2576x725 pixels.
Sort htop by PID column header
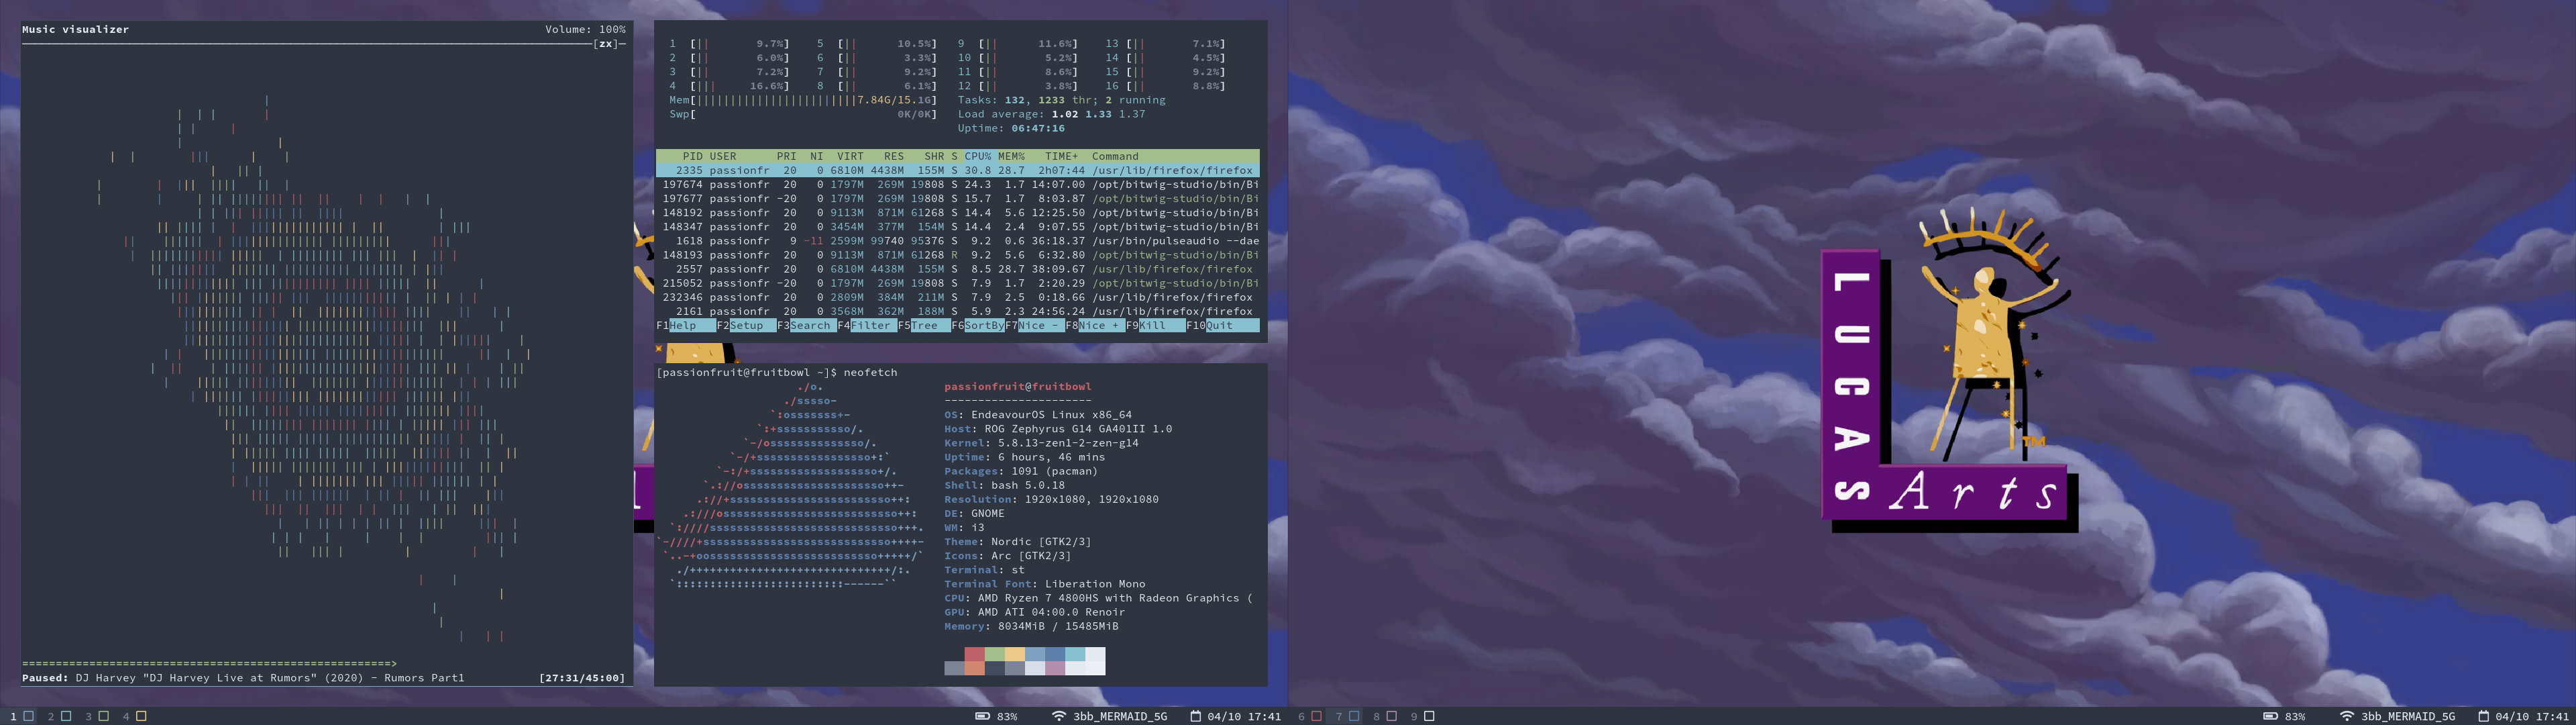click(692, 156)
